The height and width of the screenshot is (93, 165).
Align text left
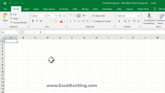click(x=71, y=21)
